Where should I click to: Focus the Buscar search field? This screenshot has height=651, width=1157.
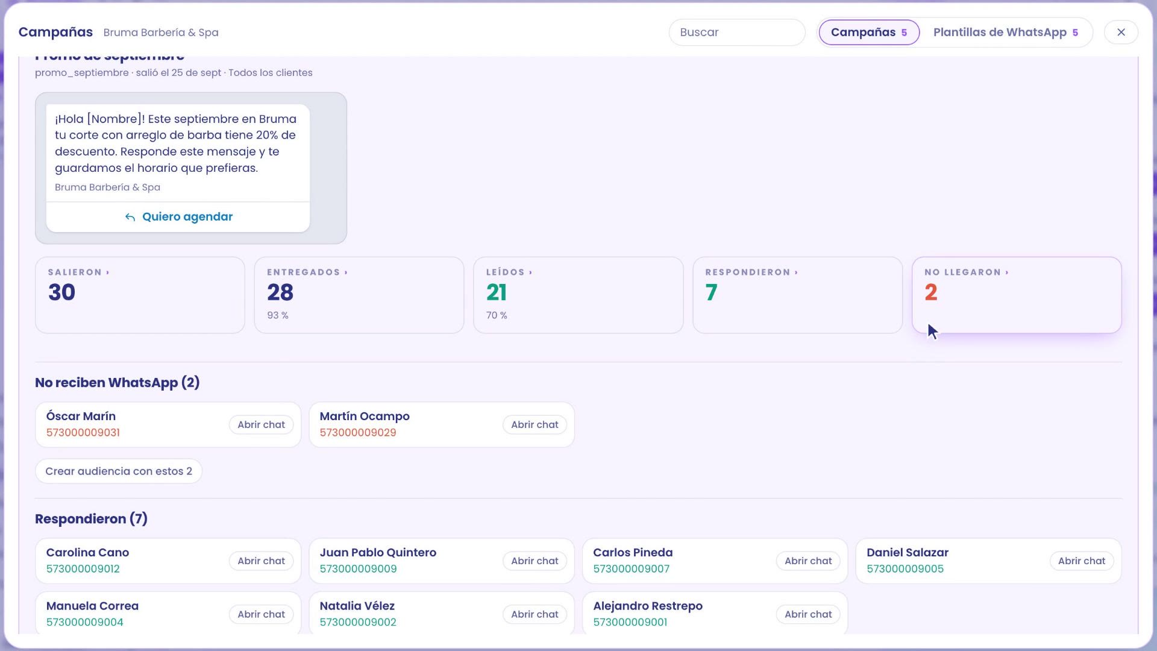(736, 32)
